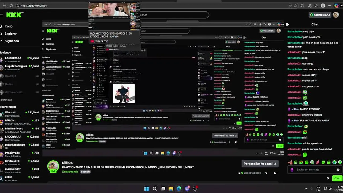Image resolution: width=343 pixels, height=193 pixels.
Task: Open offline channel Coscu
Action: tap(20, 84)
